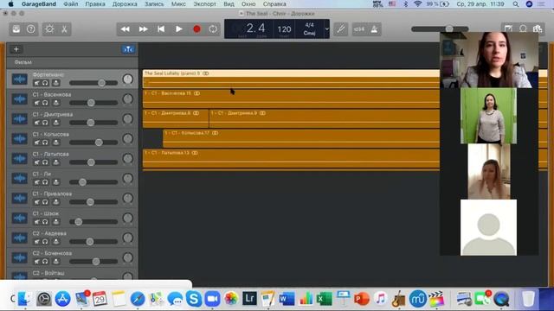The height and width of the screenshot is (311, 554).
Task: Mute the C1 - Васенкова track
Action: point(36,103)
